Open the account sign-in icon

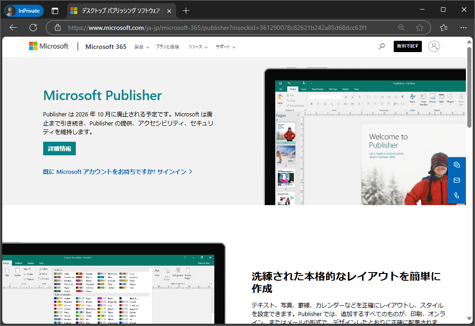coord(434,46)
